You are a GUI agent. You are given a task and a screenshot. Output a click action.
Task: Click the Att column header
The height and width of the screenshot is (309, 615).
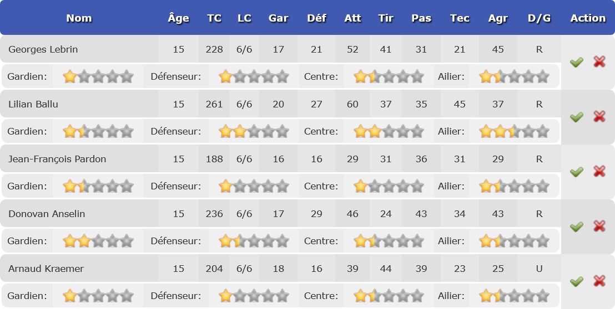[352, 18]
